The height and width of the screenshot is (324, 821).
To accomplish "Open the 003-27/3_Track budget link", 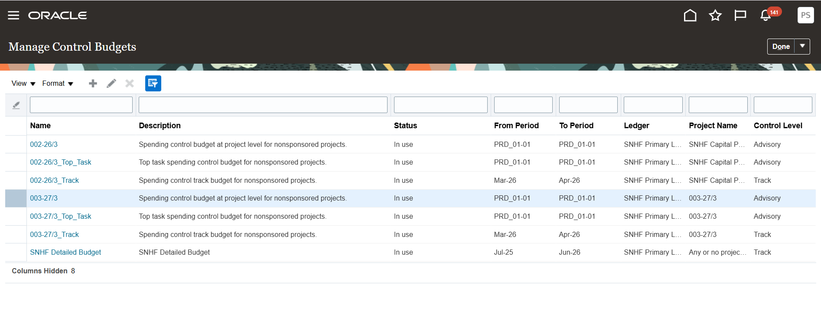I will point(54,235).
